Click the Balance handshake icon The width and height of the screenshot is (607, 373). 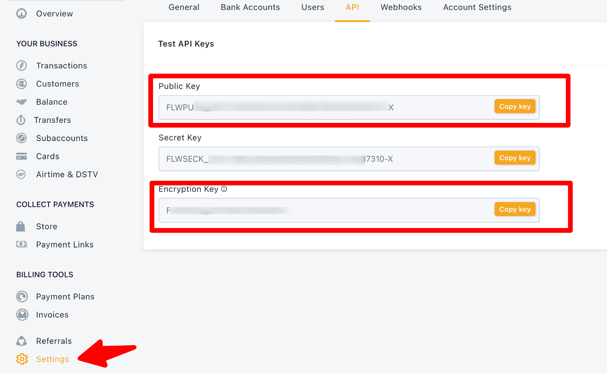pos(21,102)
